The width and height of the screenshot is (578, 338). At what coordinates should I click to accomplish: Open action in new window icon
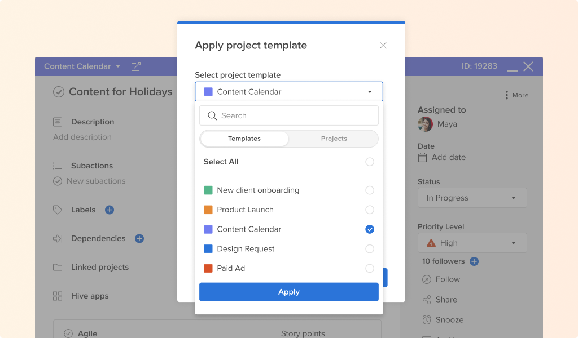[x=135, y=66]
